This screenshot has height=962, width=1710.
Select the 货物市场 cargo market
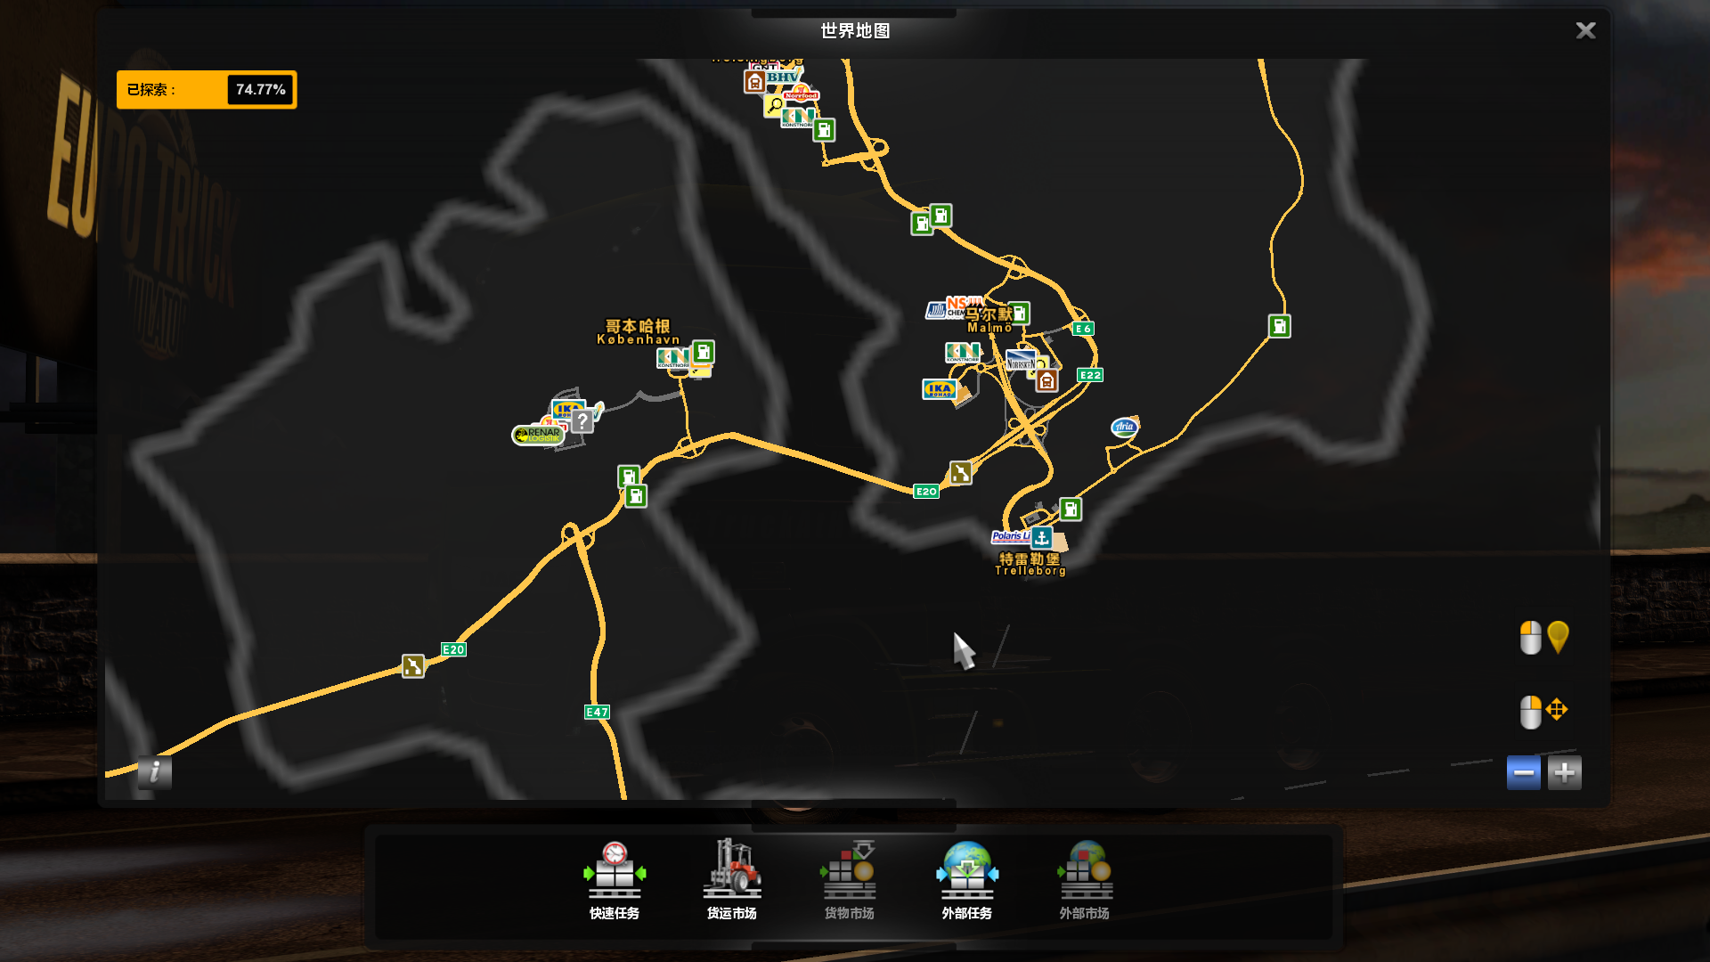tap(849, 879)
